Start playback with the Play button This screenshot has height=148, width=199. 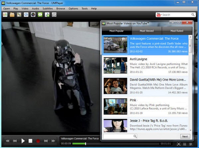(x=23, y=141)
